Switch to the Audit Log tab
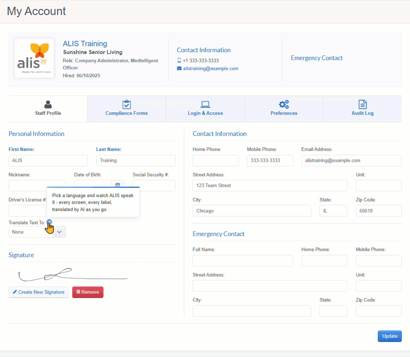Image resolution: width=410 pixels, height=357 pixels. [362, 109]
